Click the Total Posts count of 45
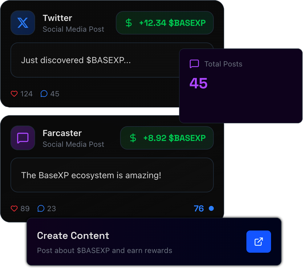The image size is (308, 269). pyautogui.click(x=198, y=83)
